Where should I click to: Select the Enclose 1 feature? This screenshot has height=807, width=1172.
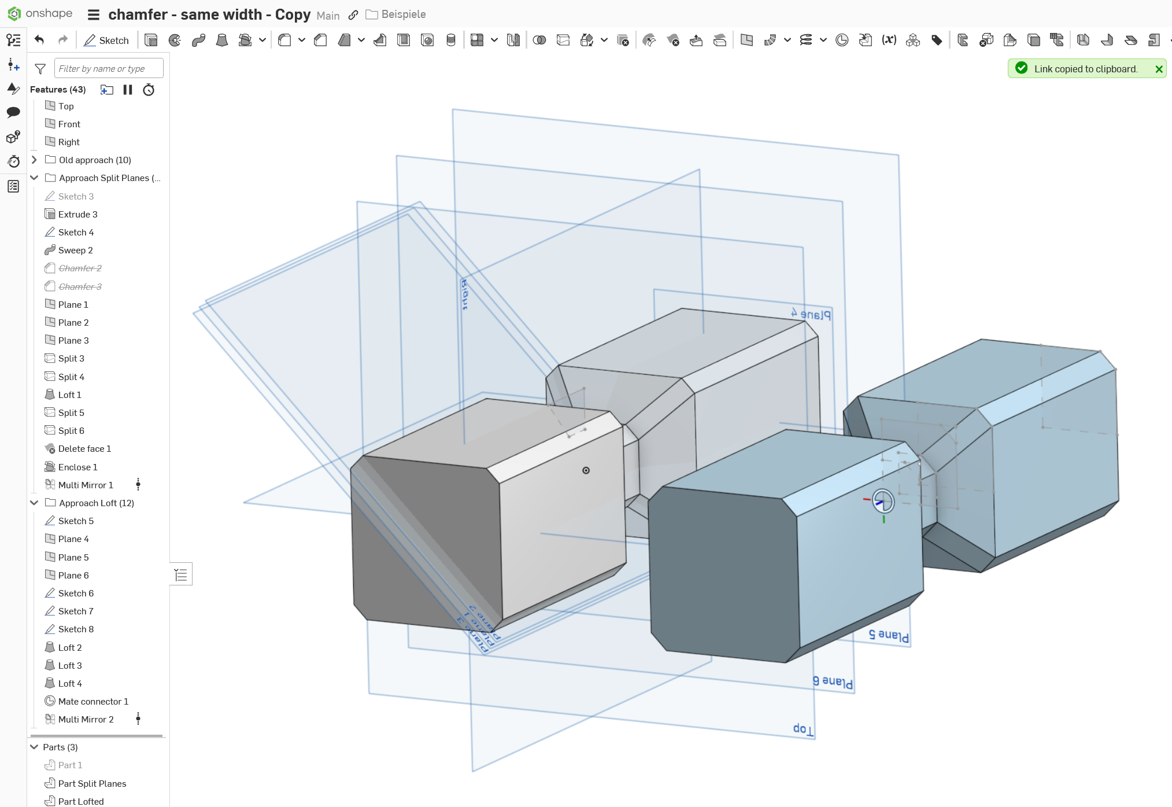[x=77, y=467]
